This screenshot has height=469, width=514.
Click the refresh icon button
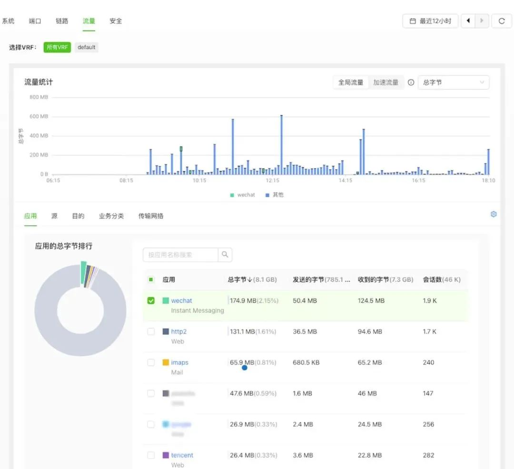[x=501, y=21]
